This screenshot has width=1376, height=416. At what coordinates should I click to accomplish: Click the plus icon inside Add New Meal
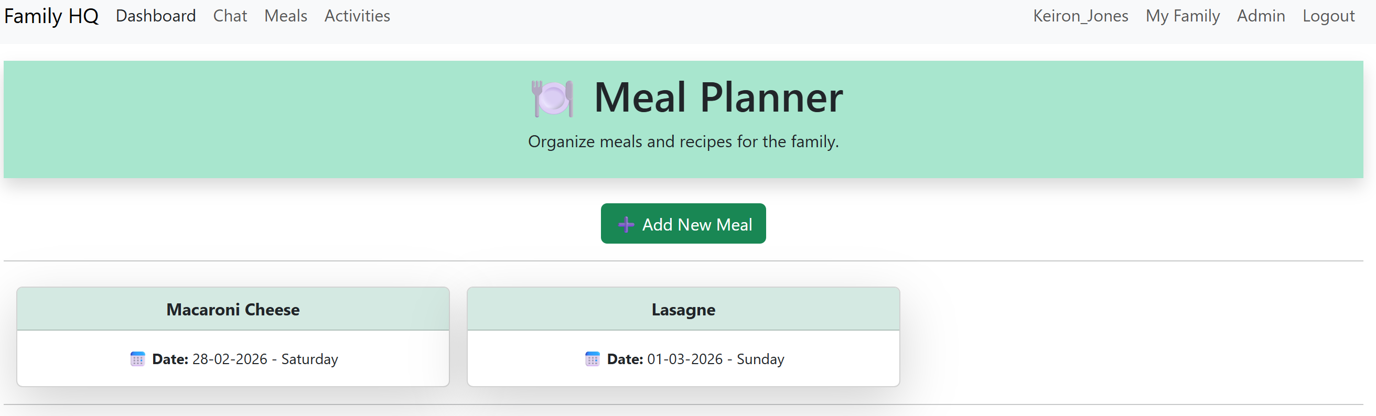tap(625, 224)
